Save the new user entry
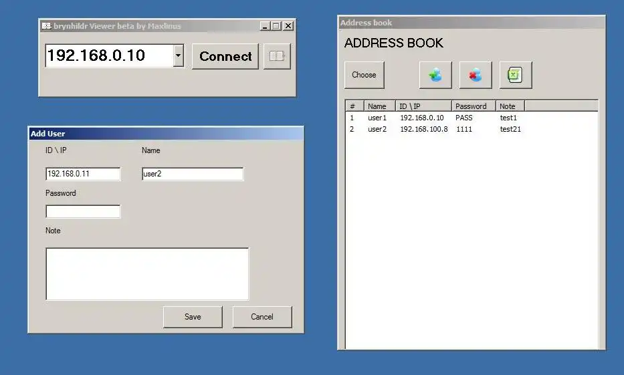The image size is (624, 375). [x=193, y=317]
